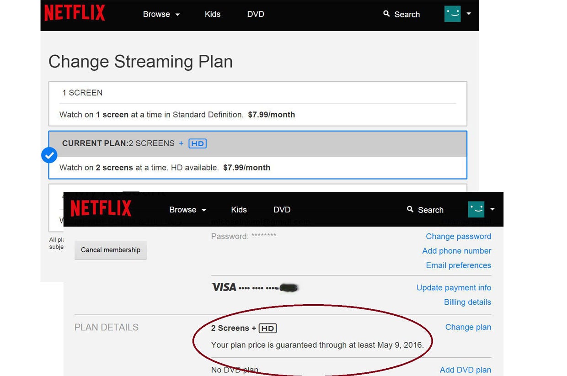Image resolution: width=567 pixels, height=376 pixels.
Task: Click the Search label in the My Account window
Action: tap(431, 210)
